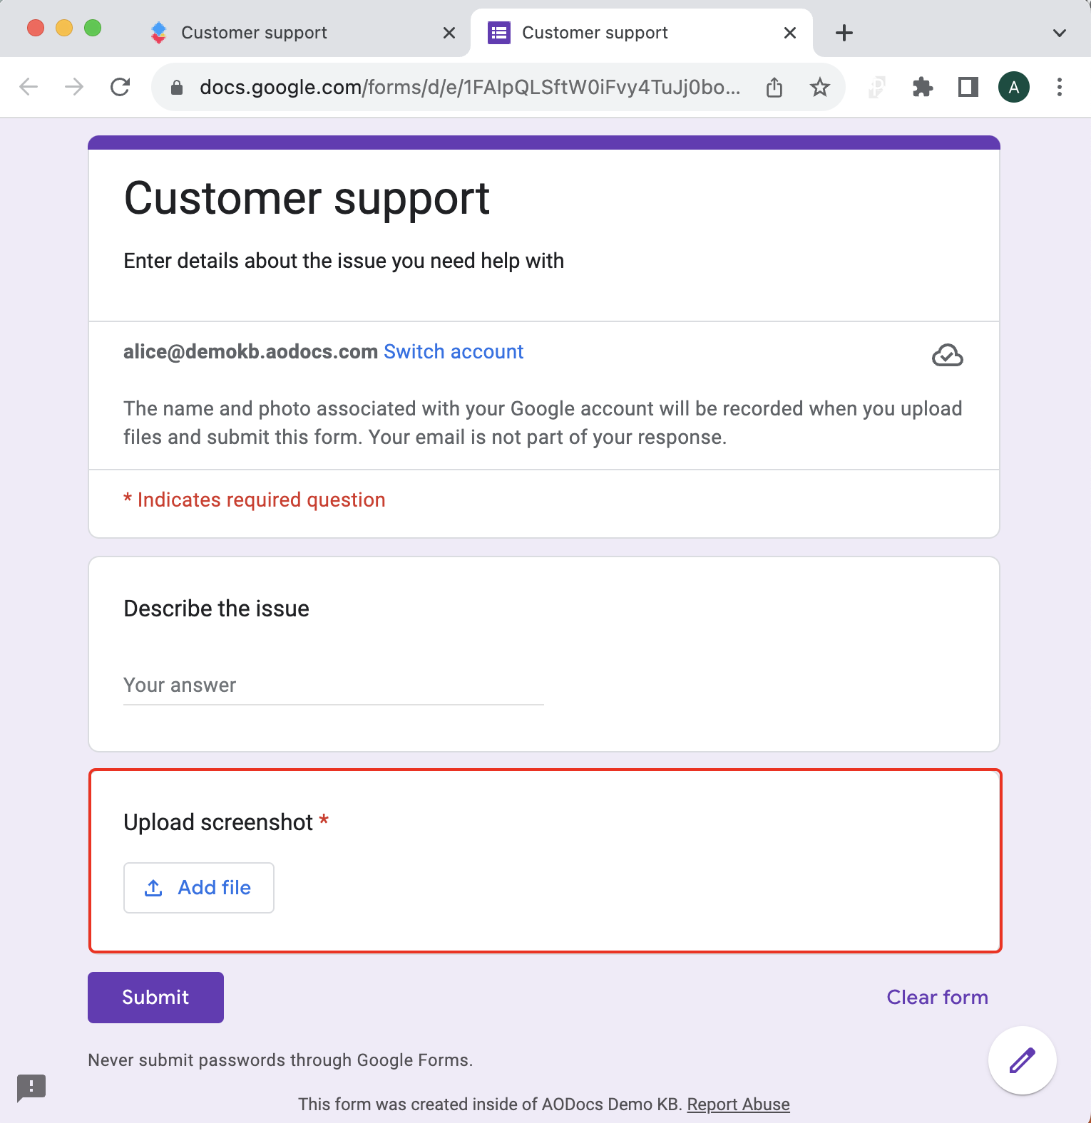Open Chrome three-dot menu
This screenshot has width=1091, height=1123.
pos(1060,87)
